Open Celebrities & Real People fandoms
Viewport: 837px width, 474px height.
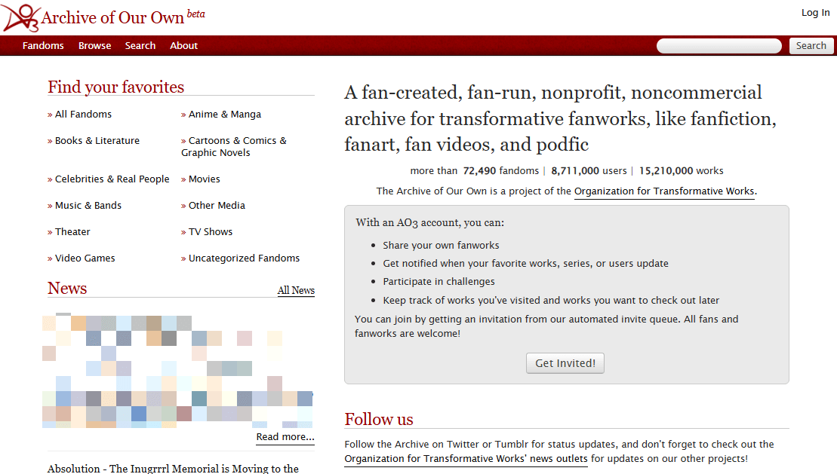(112, 179)
